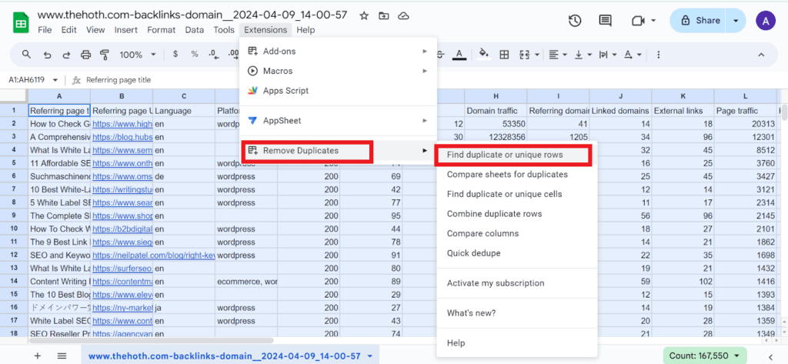Open the Edit menu
Viewport: 788px width, 364px height.
click(68, 30)
